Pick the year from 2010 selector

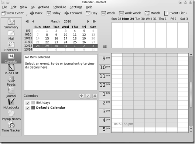[x=68, y=21]
